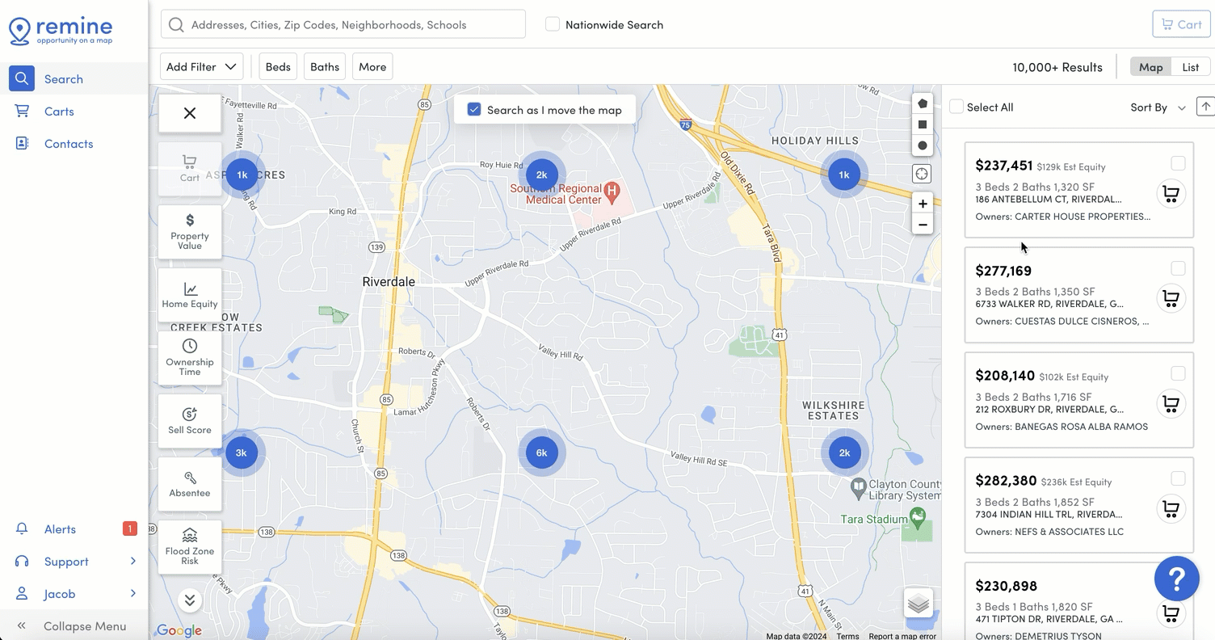Select checkbox on $277,169 listing
1215x640 pixels.
1178,268
